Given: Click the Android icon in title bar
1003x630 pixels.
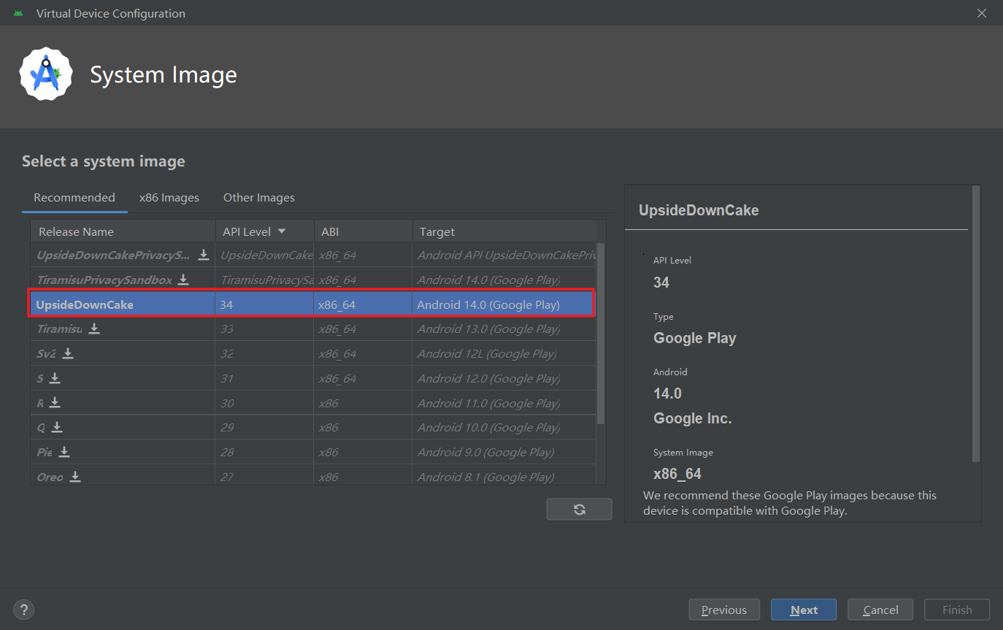Looking at the screenshot, I should click(x=18, y=13).
